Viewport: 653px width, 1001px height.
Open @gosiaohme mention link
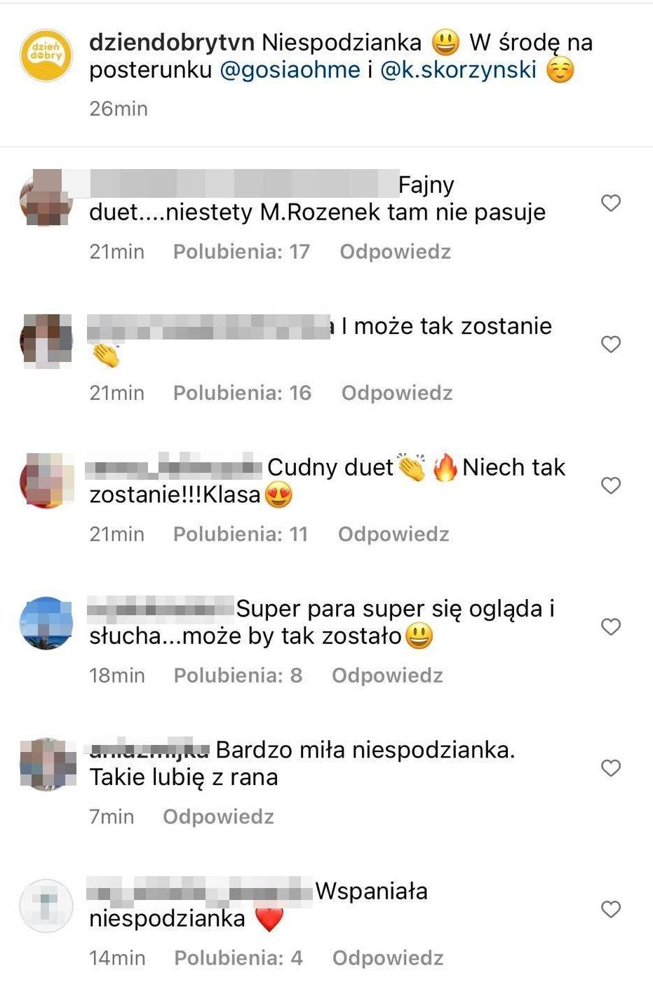click(290, 70)
